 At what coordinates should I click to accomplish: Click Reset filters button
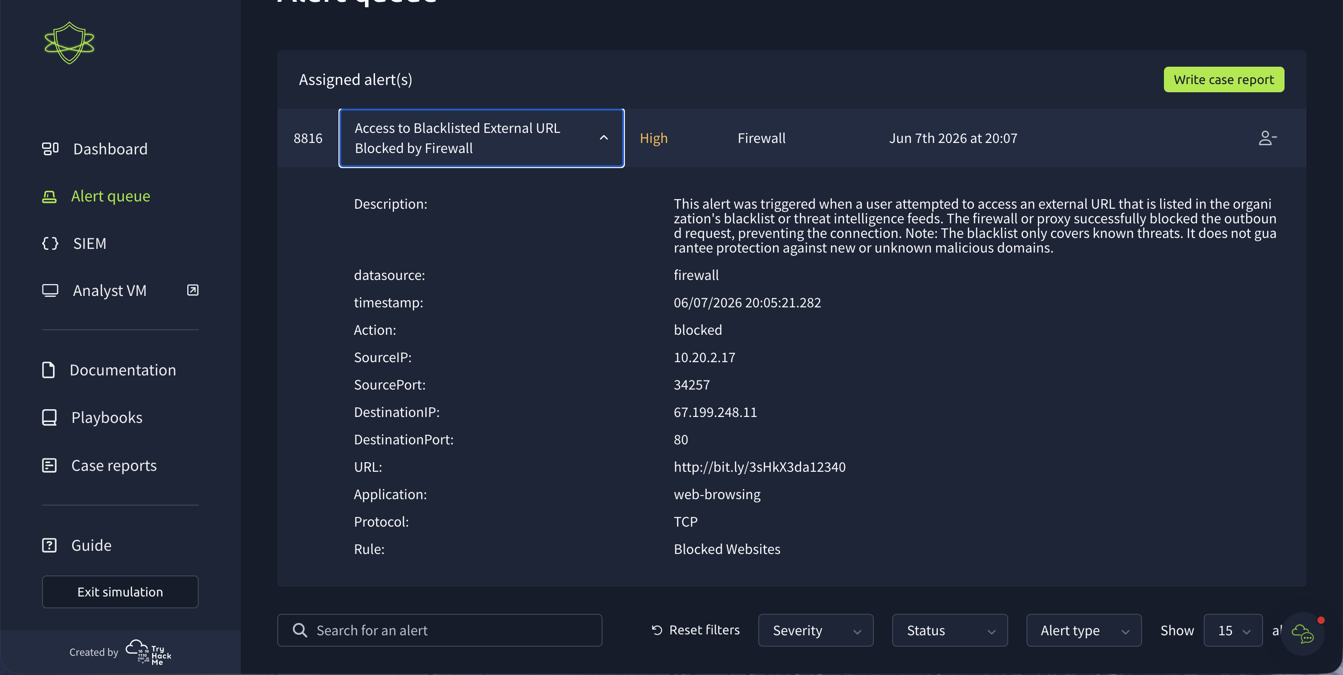click(x=695, y=630)
